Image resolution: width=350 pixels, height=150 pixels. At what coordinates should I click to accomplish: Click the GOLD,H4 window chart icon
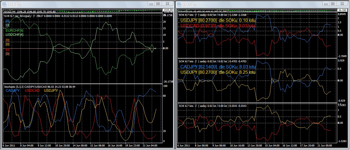click(x=4, y=5)
